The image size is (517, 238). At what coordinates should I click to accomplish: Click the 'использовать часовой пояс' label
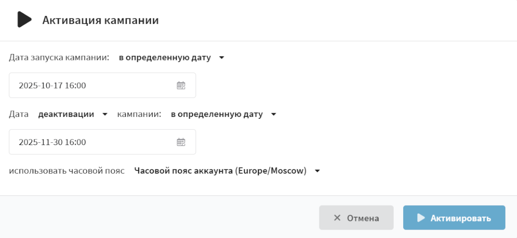[67, 171]
